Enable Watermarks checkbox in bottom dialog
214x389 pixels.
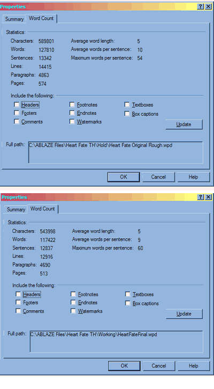(x=73, y=311)
